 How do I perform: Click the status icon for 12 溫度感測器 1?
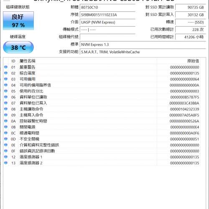point(6,157)
